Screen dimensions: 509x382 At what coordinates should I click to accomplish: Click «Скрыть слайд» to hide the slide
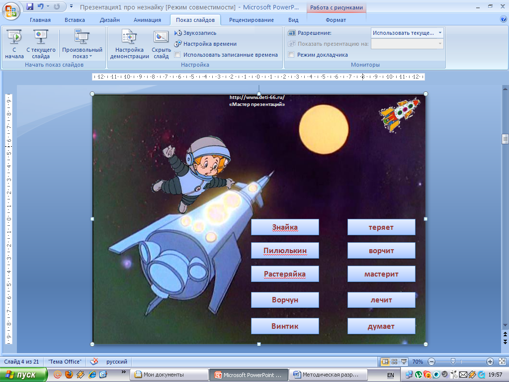[x=161, y=44]
